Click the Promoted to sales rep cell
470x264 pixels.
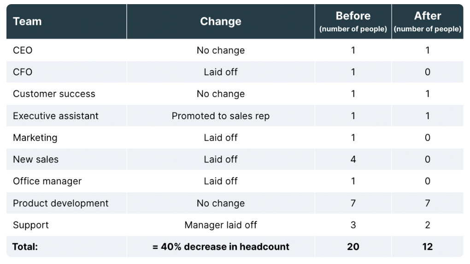click(x=221, y=116)
